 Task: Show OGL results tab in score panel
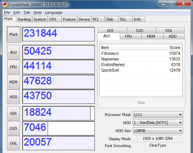coord(170,30)
